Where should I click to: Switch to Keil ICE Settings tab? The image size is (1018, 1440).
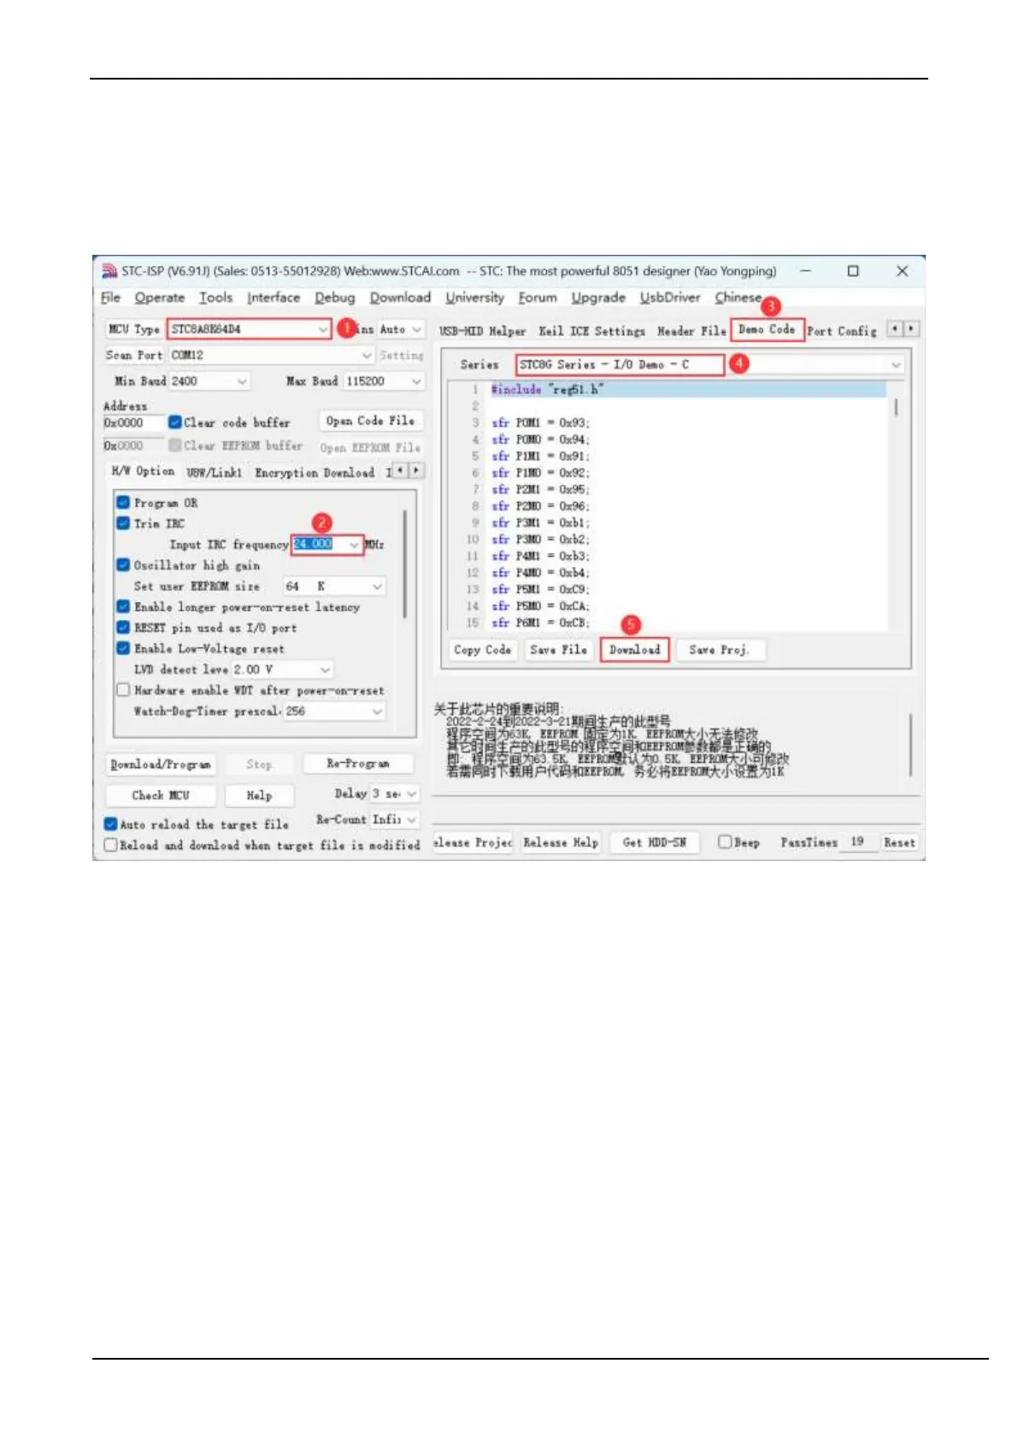click(x=591, y=331)
